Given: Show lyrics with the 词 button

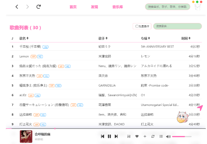Looking at the screenshot, I should tap(129, 136).
